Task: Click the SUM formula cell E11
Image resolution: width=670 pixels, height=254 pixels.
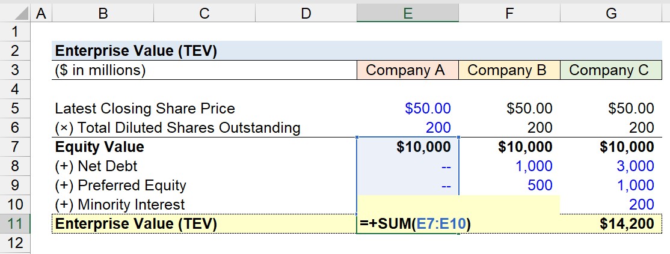Action: (408, 224)
